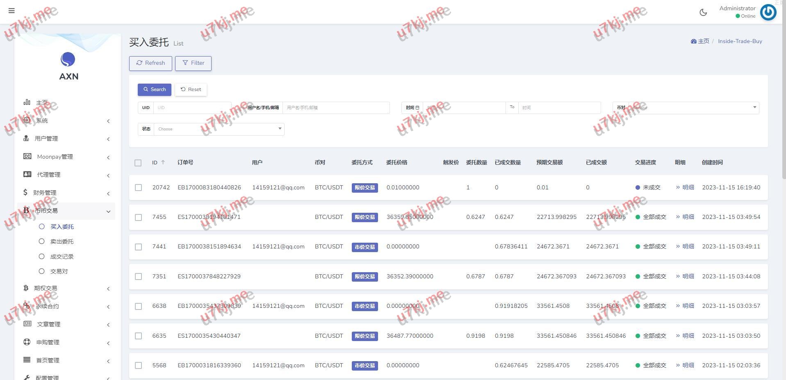
Task: Click the 主页 chart icon in sidebar
Action: point(27,102)
